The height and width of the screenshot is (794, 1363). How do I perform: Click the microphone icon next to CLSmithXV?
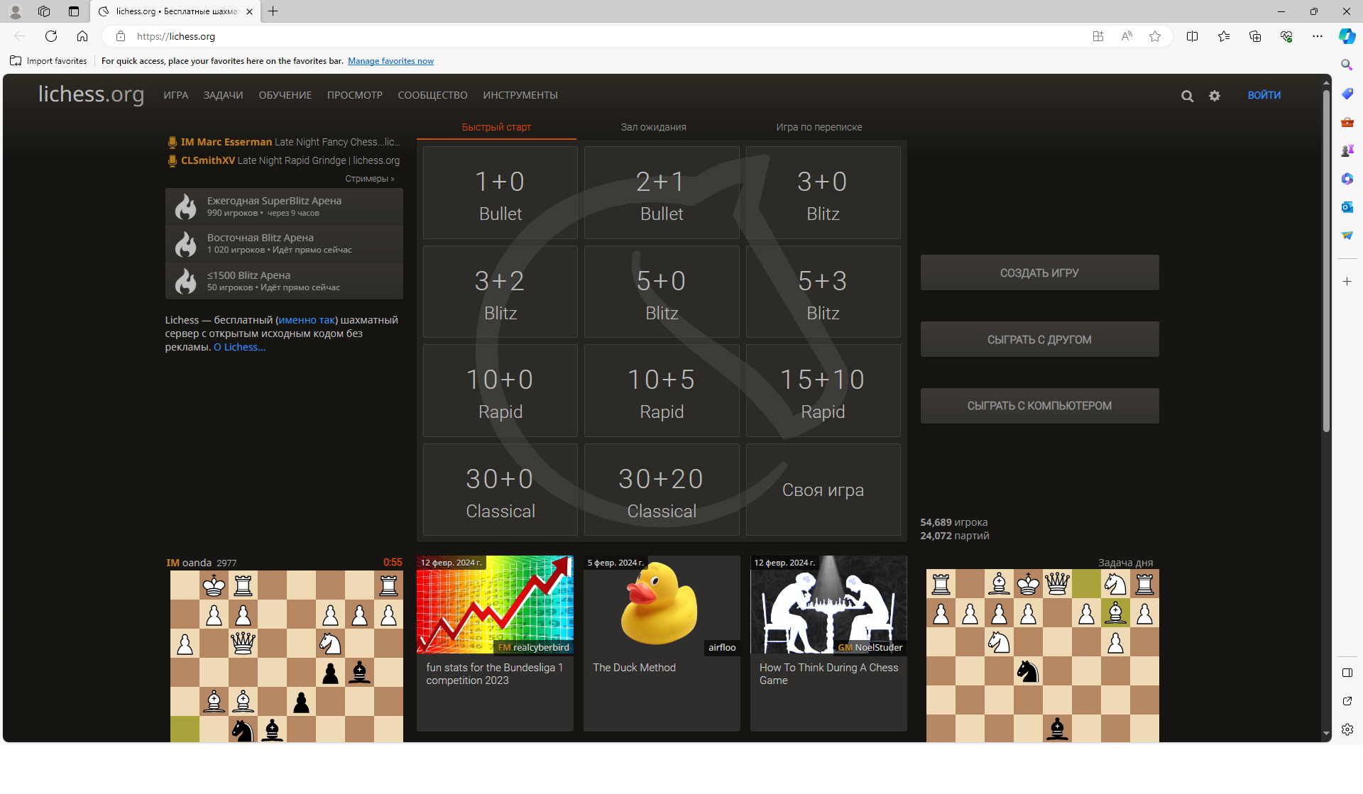point(172,161)
